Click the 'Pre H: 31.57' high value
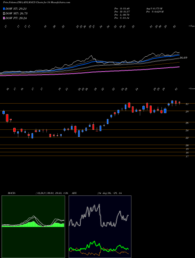The height and width of the screenshot is (258, 195). [x=122, y=12]
